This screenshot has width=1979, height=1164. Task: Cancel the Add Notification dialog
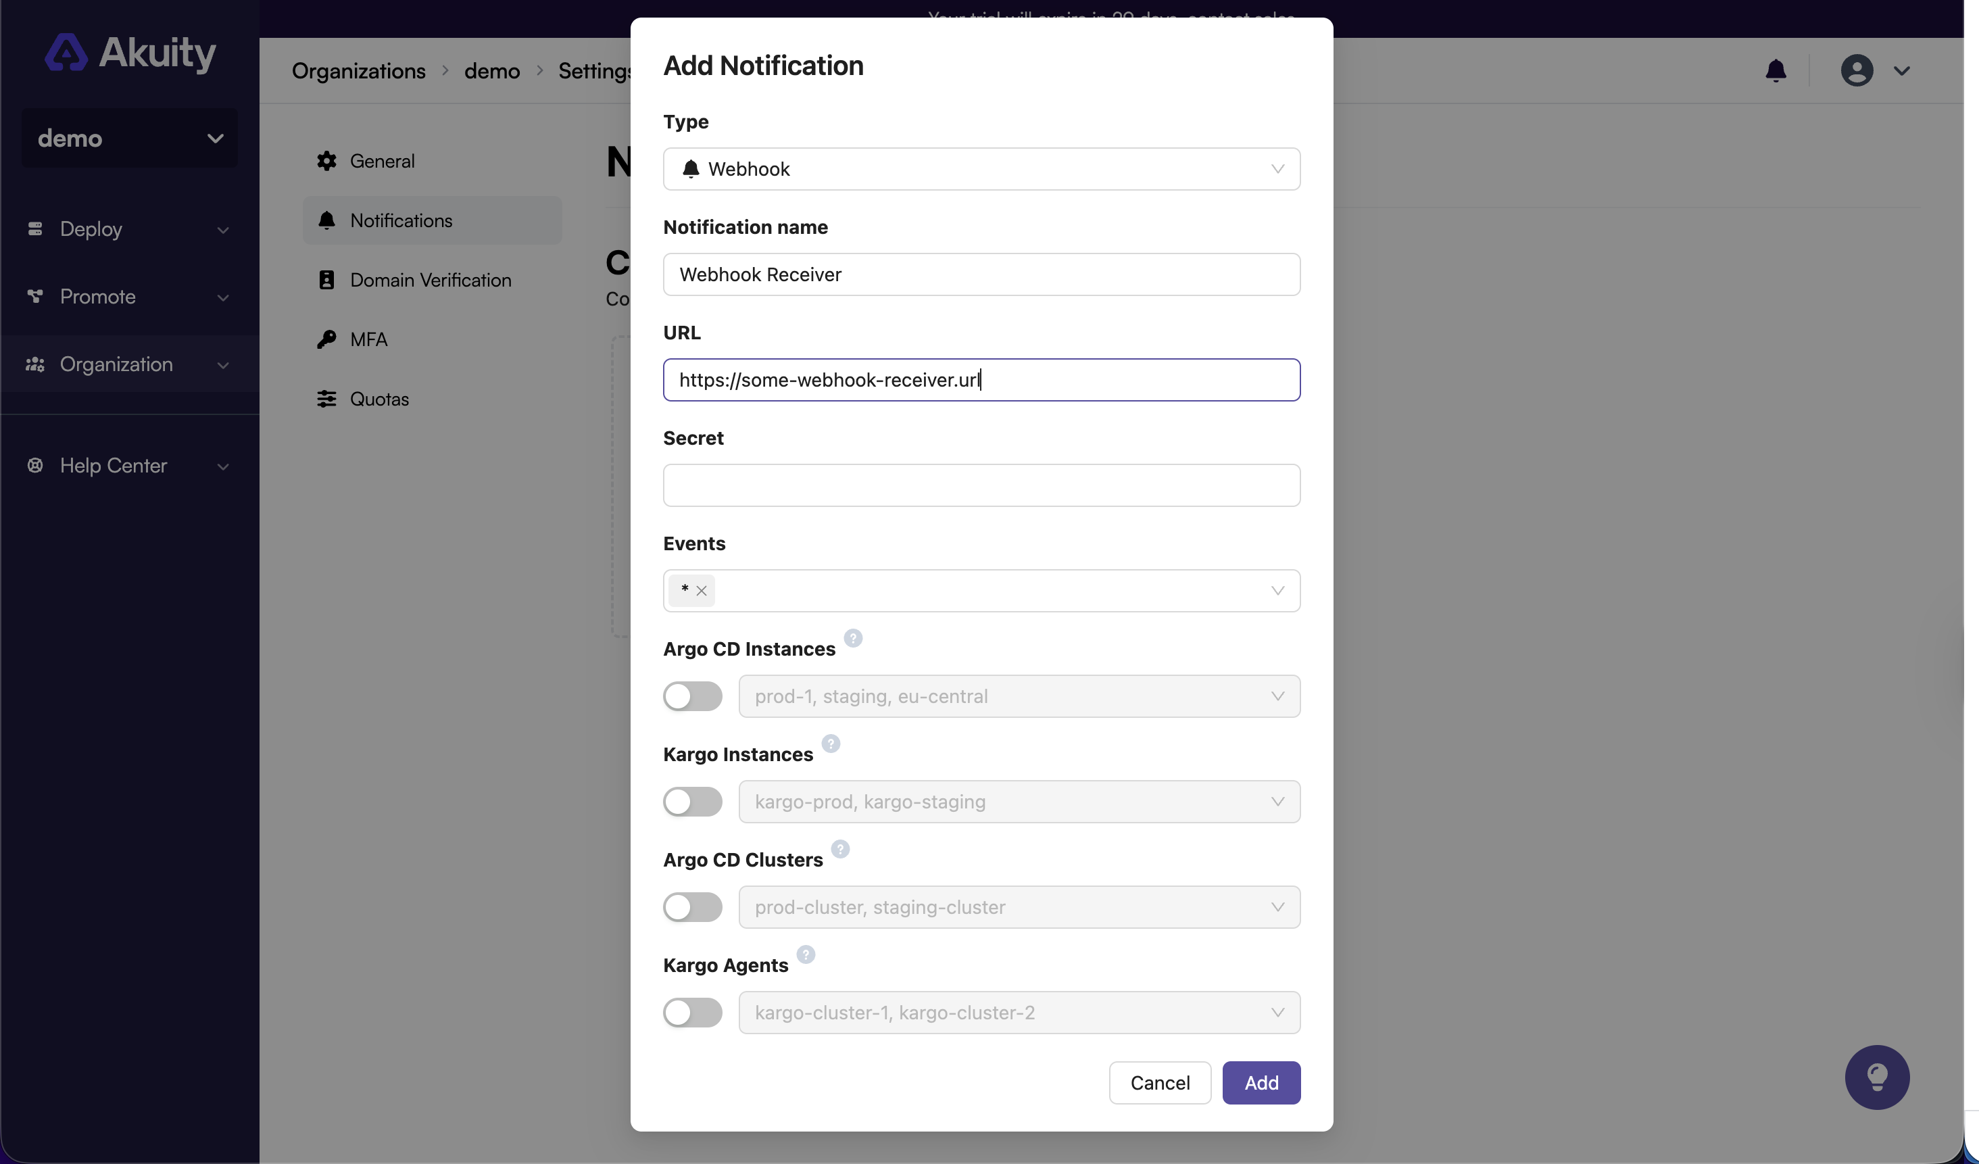(1160, 1082)
